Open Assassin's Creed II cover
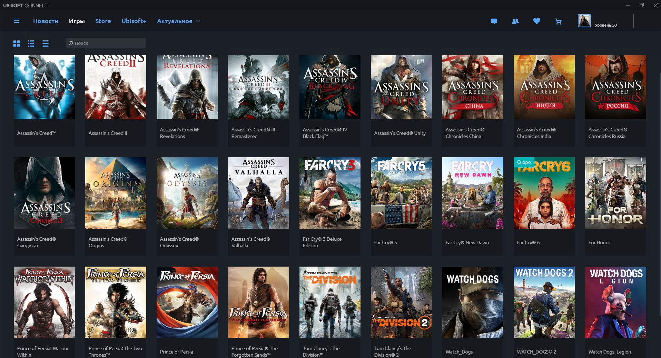This screenshot has height=358, width=661. 116,87
